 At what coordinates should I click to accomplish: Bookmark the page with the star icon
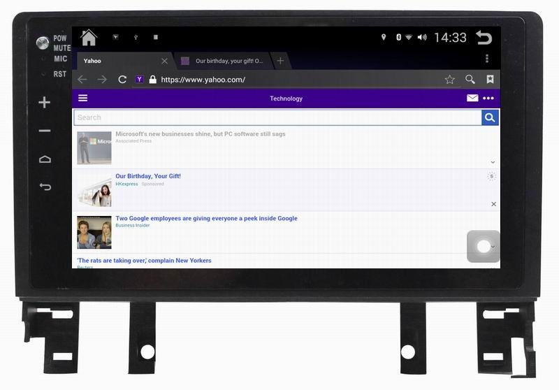450,79
